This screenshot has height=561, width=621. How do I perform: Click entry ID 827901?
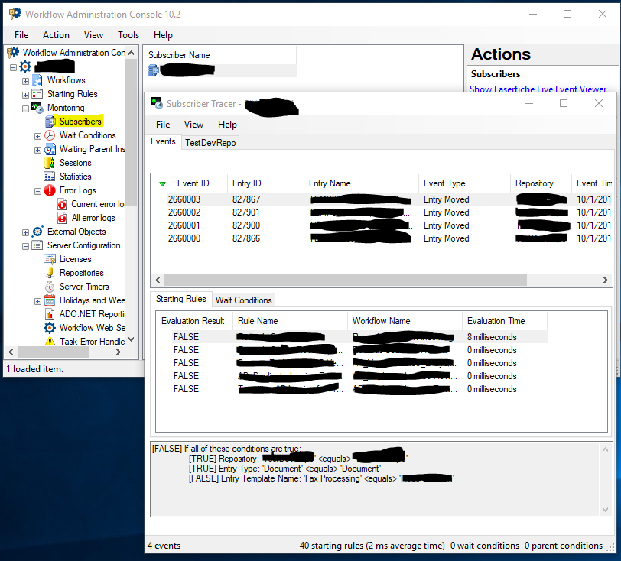point(246,212)
